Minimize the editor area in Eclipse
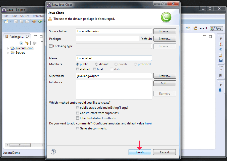 [x=205, y=36]
